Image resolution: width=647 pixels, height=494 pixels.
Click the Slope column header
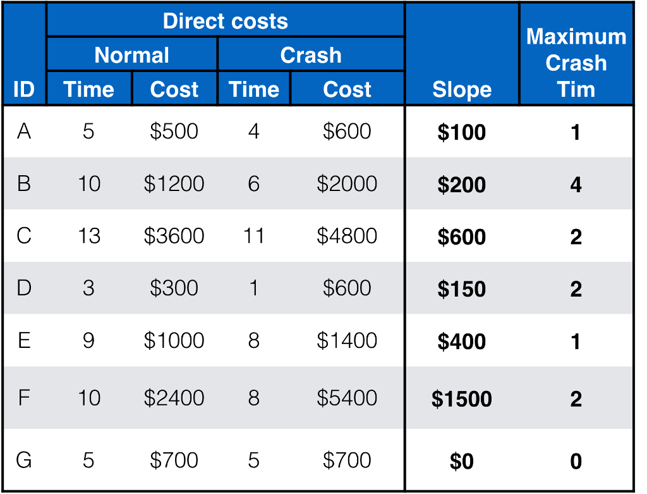pyautogui.click(x=462, y=89)
